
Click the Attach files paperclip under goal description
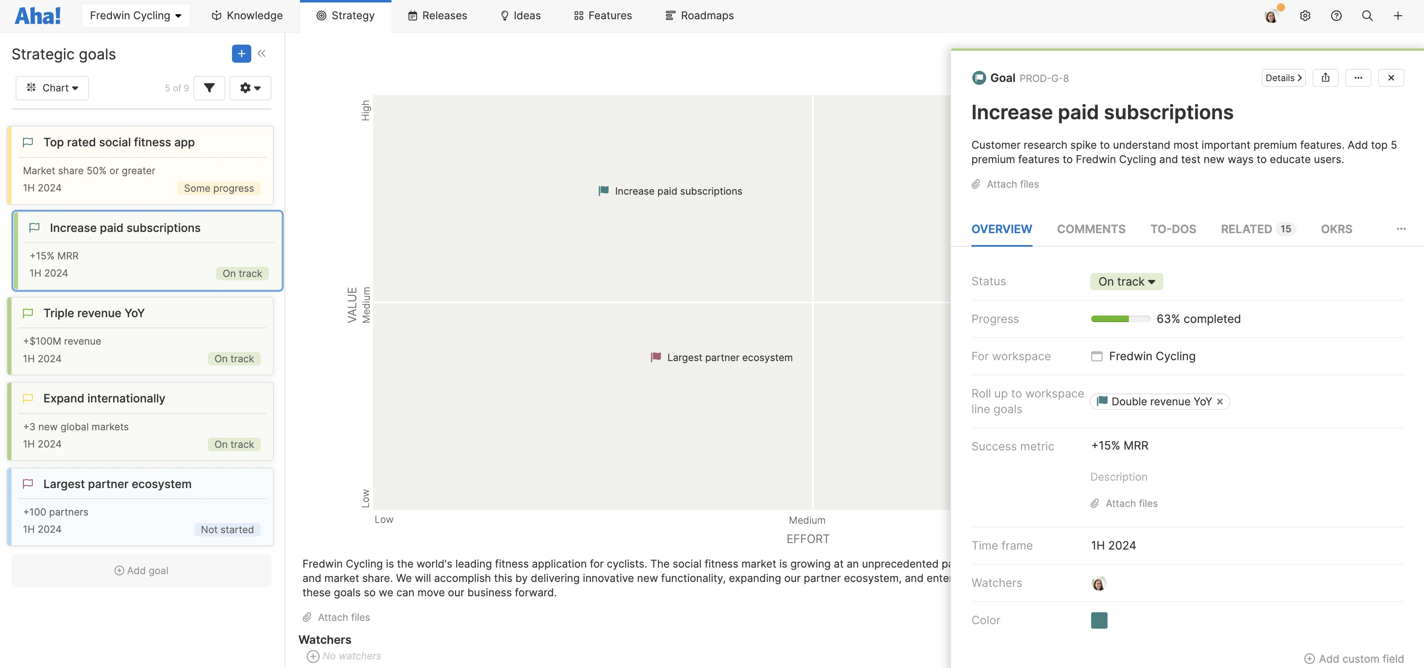[x=1005, y=184]
